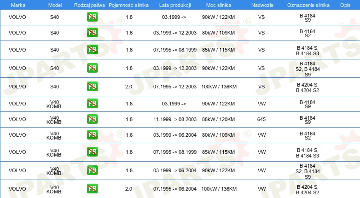Click petrol icon for S40 1.8 03.1999 open-ended row
Screen dimensions: 360x198
click(92, 17)
